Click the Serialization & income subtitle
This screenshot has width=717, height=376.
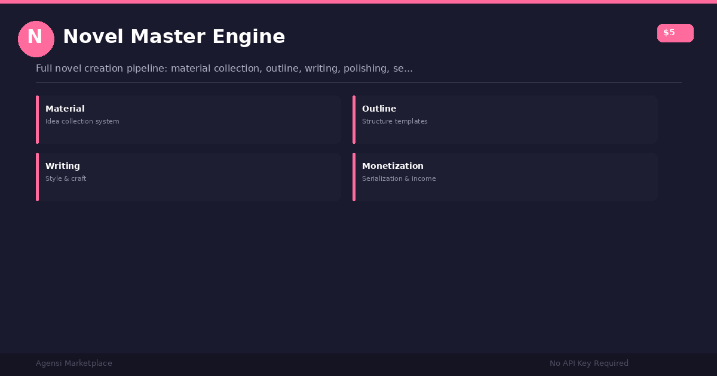click(x=399, y=179)
